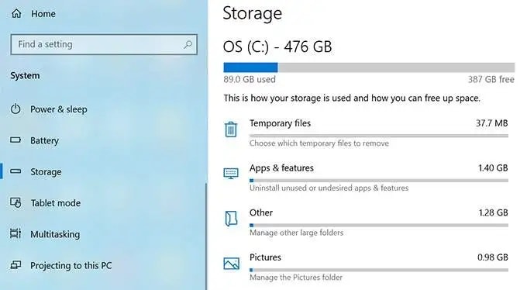
Task: Click the Tablet mode icon
Action: coord(15,203)
